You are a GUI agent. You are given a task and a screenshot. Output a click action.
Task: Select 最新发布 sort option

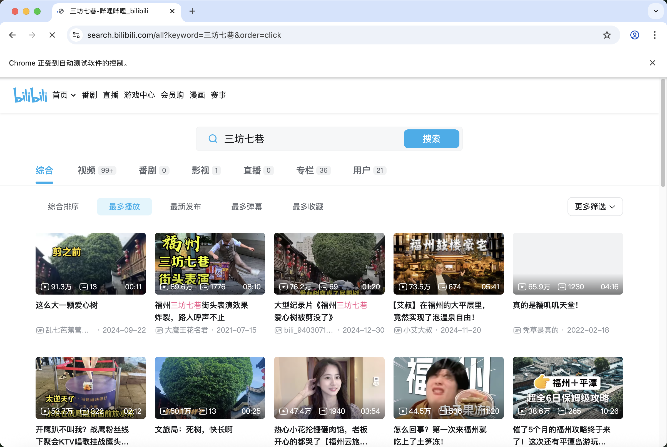[185, 206]
